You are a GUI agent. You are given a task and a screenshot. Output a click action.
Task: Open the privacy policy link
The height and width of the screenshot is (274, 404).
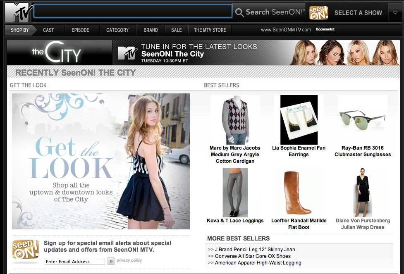click(x=129, y=260)
